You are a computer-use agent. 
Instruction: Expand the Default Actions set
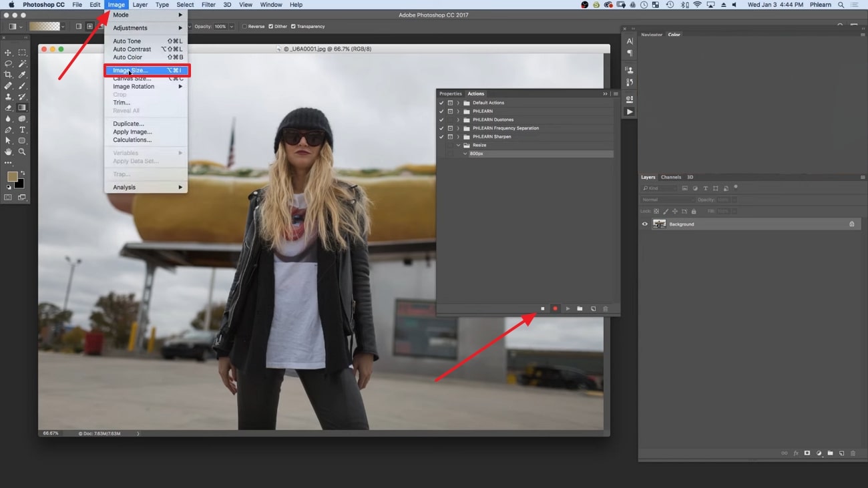point(458,103)
